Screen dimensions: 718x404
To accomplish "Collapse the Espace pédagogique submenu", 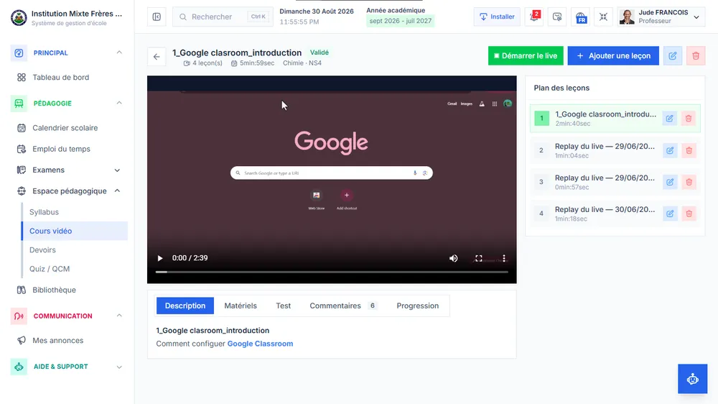I will (117, 191).
